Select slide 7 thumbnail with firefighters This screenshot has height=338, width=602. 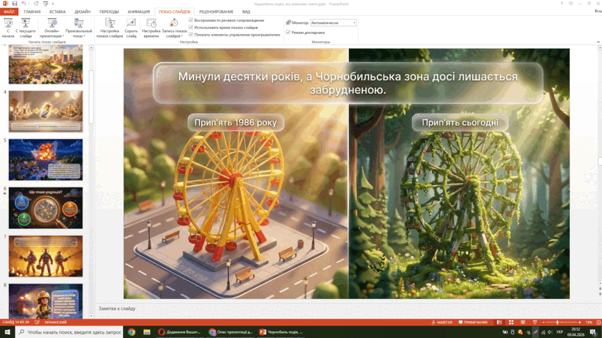point(45,256)
